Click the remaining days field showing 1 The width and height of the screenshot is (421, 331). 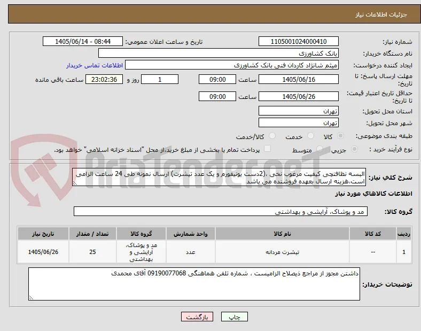pyautogui.click(x=160, y=80)
